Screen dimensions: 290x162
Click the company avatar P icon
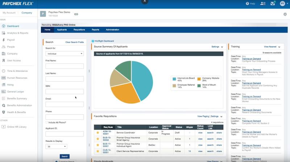[x=43, y=14]
